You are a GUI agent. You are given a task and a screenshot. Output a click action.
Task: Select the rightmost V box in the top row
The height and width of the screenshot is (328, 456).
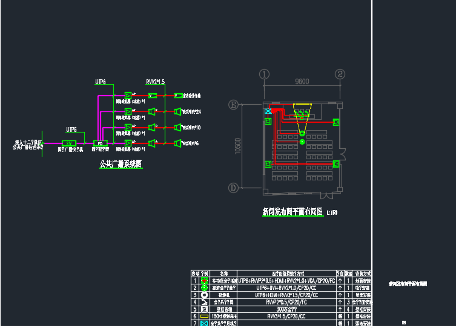click(x=178, y=95)
